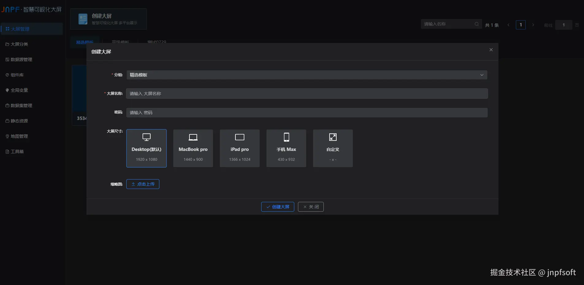The width and height of the screenshot is (584, 285).
Task: Select the 1440 x 900 size option
Action: [x=193, y=148]
